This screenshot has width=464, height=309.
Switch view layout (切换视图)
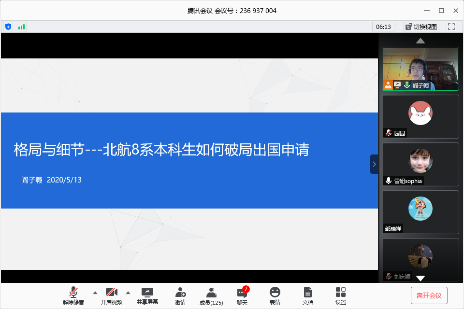pyautogui.click(x=420, y=27)
